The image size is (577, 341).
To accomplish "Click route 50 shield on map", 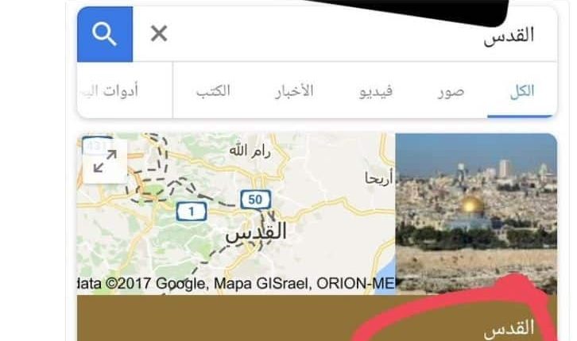I will 256,200.
